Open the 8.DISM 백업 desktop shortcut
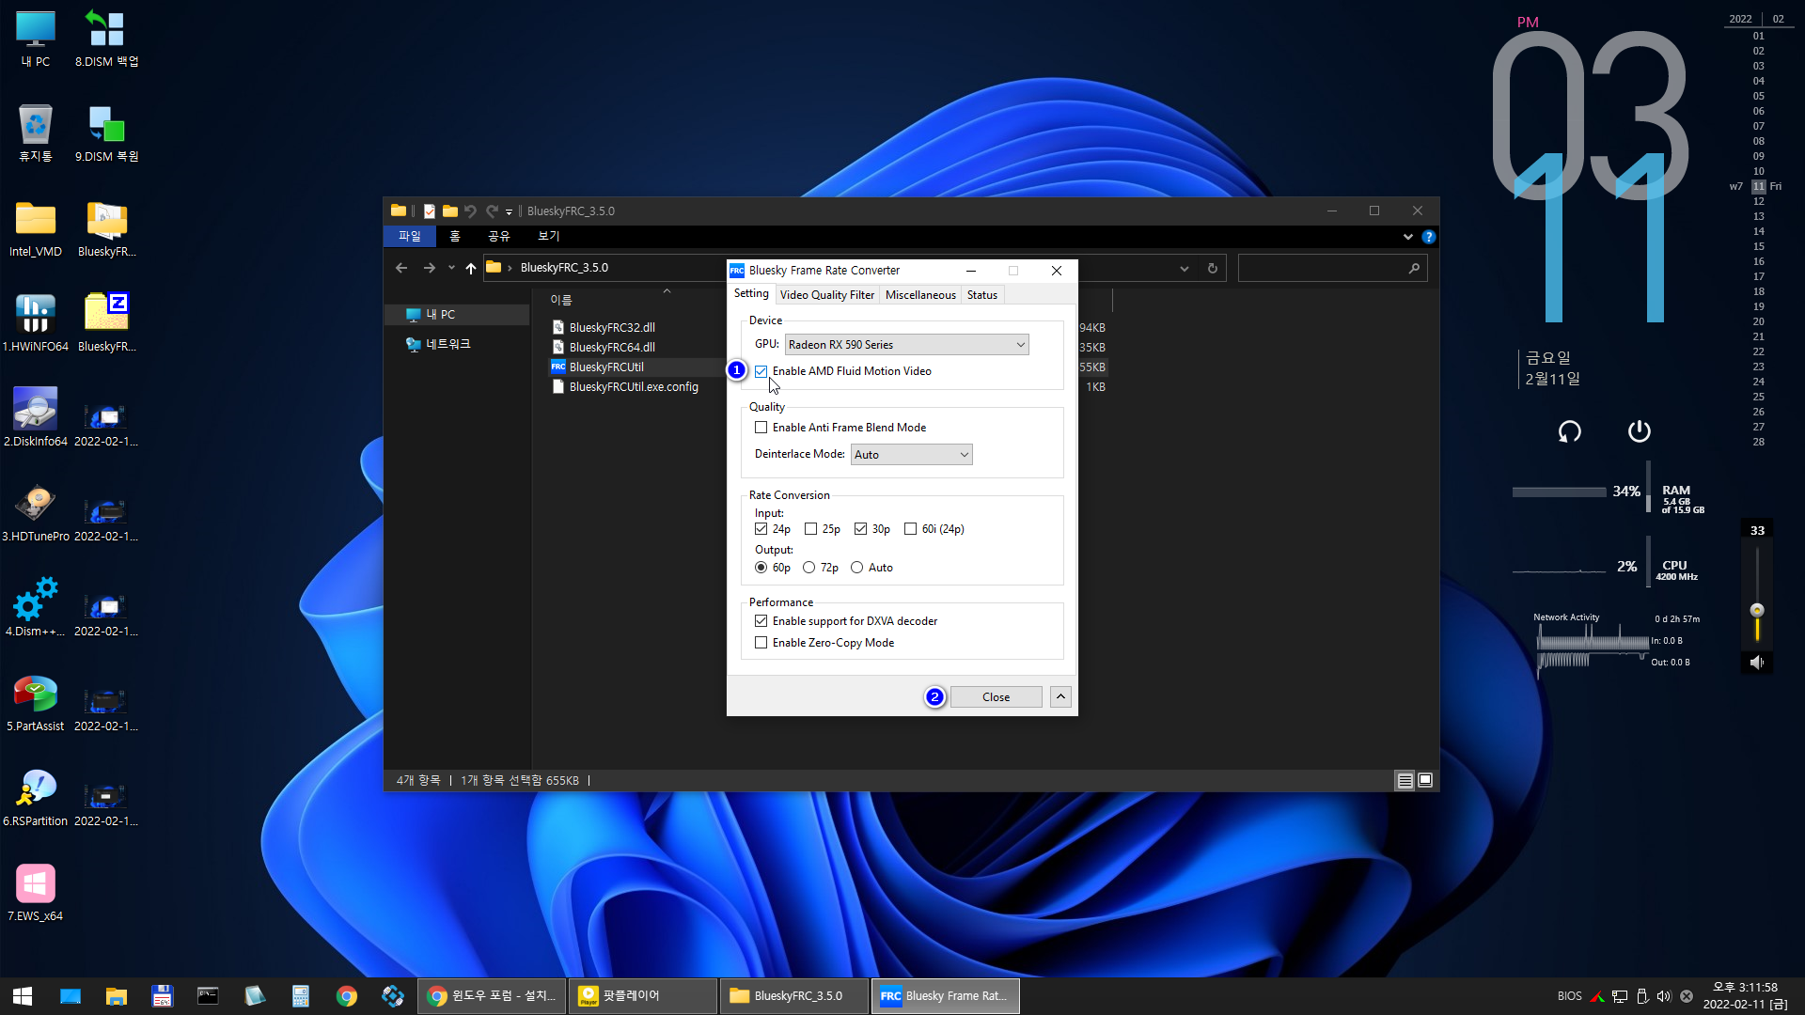This screenshot has height=1015, width=1805. (x=106, y=39)
